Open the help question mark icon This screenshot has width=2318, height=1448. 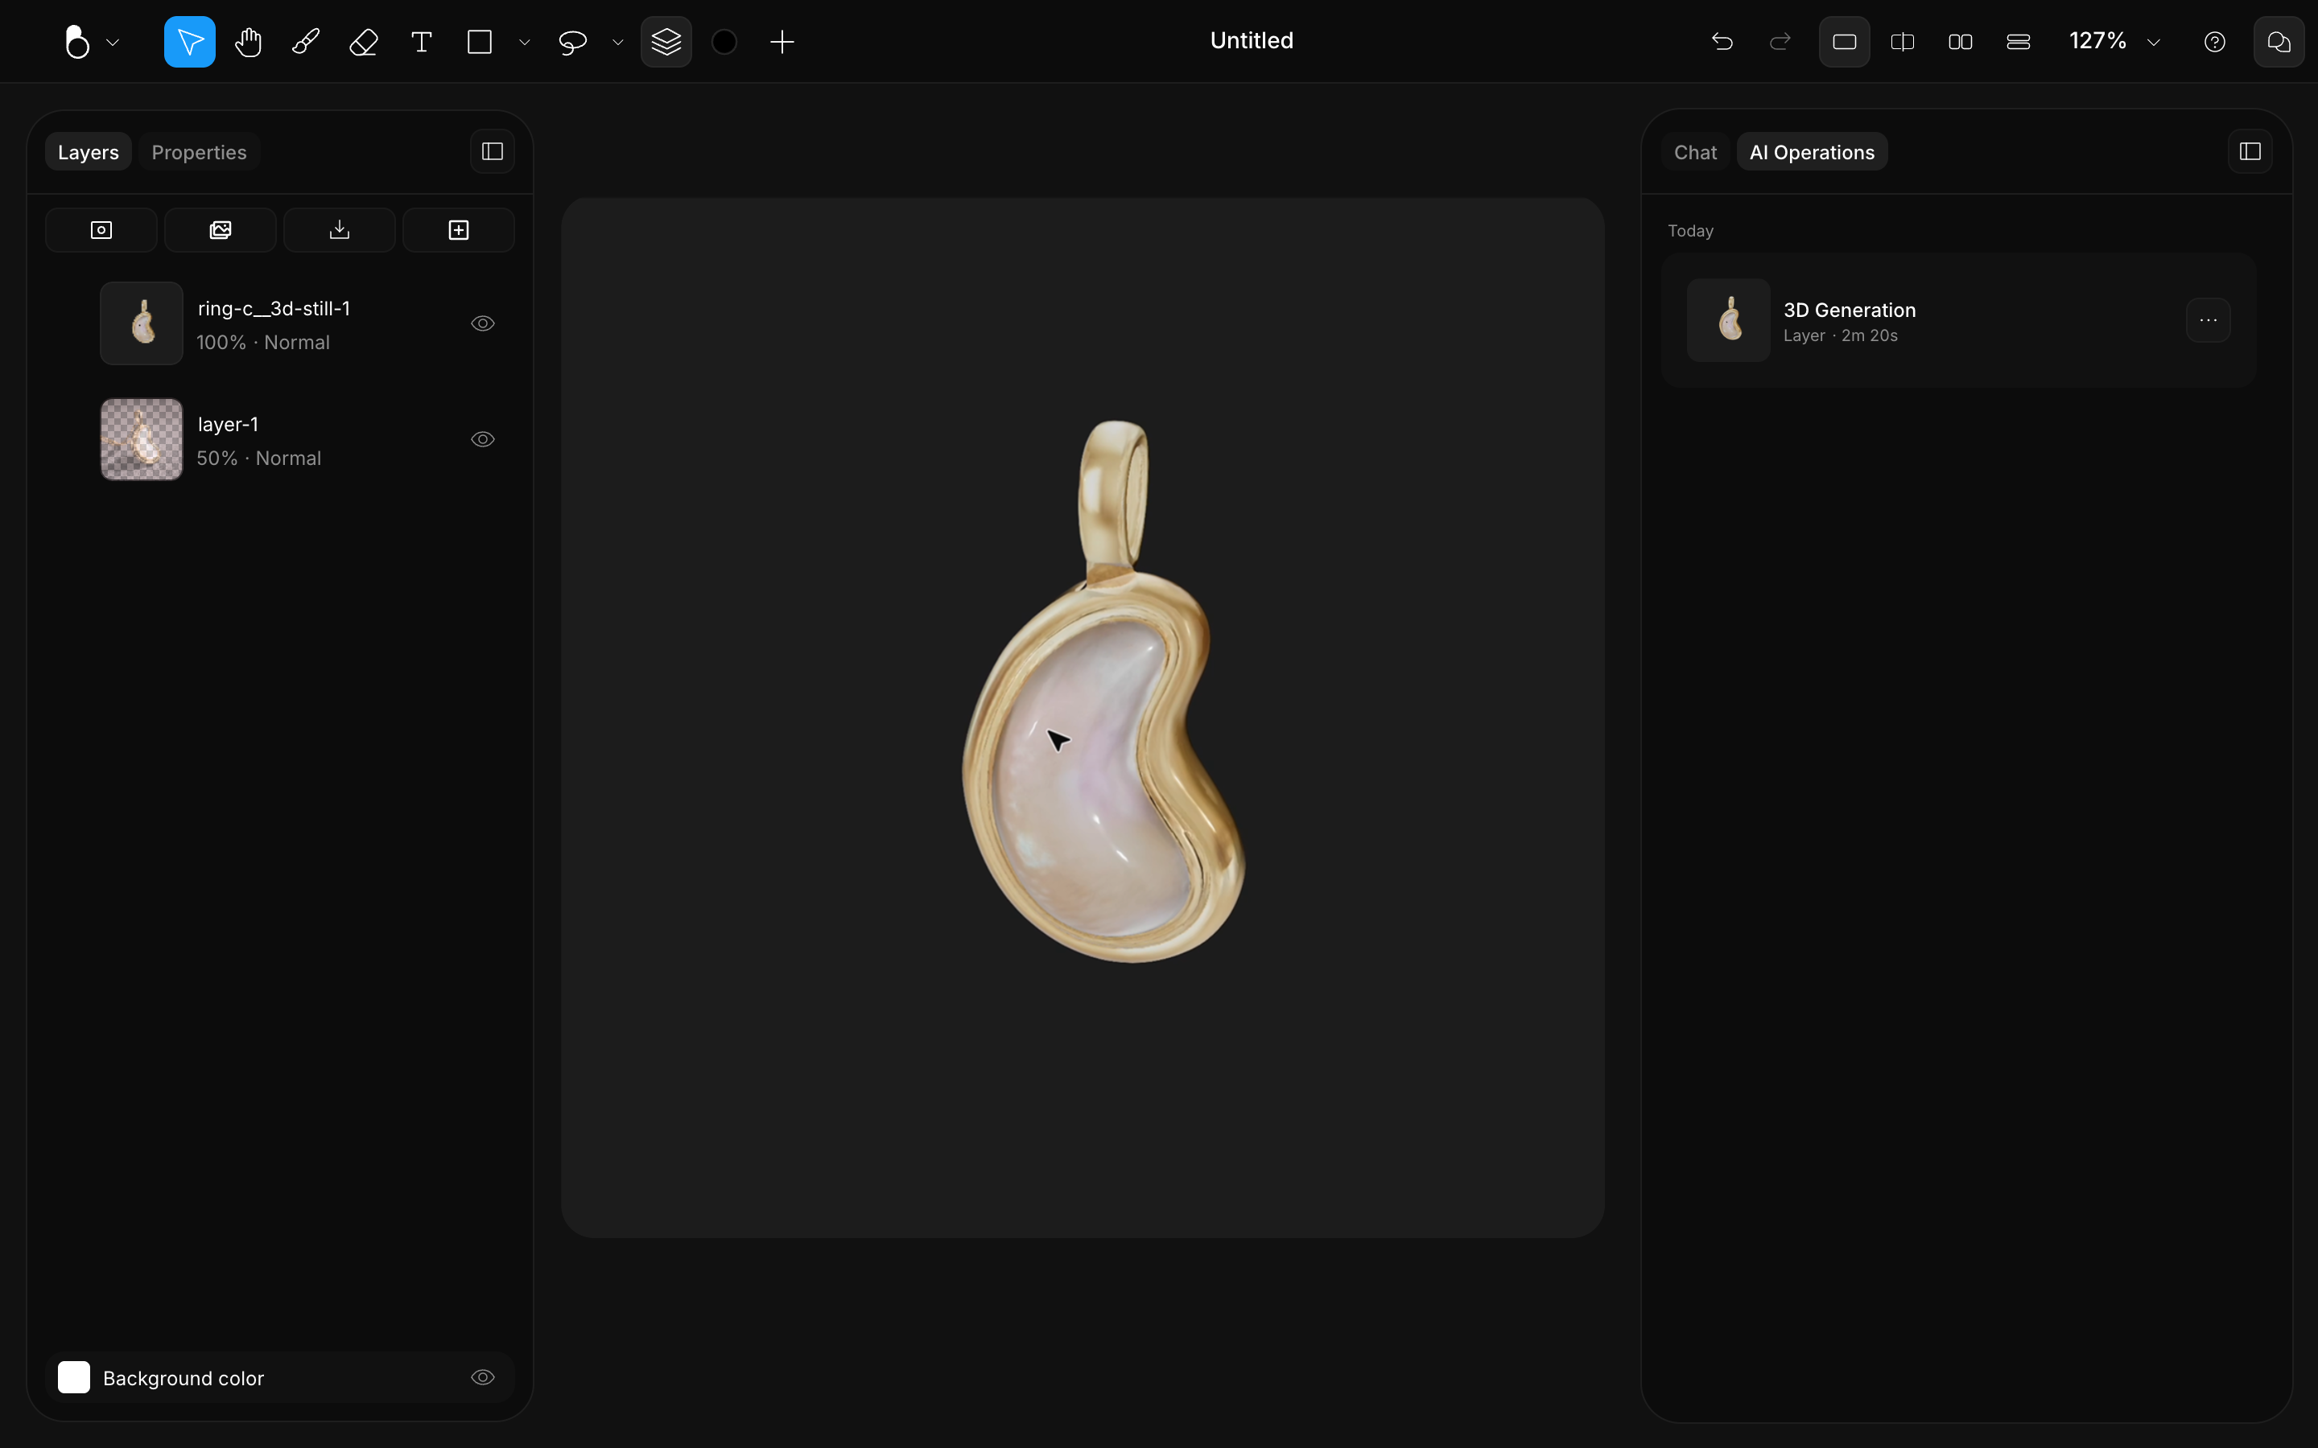(x=2214, y=42)
